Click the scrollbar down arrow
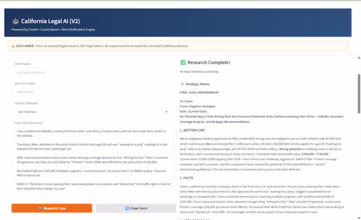Image resolution: width=361 pixels, height=220 pixels. (359, 218)
